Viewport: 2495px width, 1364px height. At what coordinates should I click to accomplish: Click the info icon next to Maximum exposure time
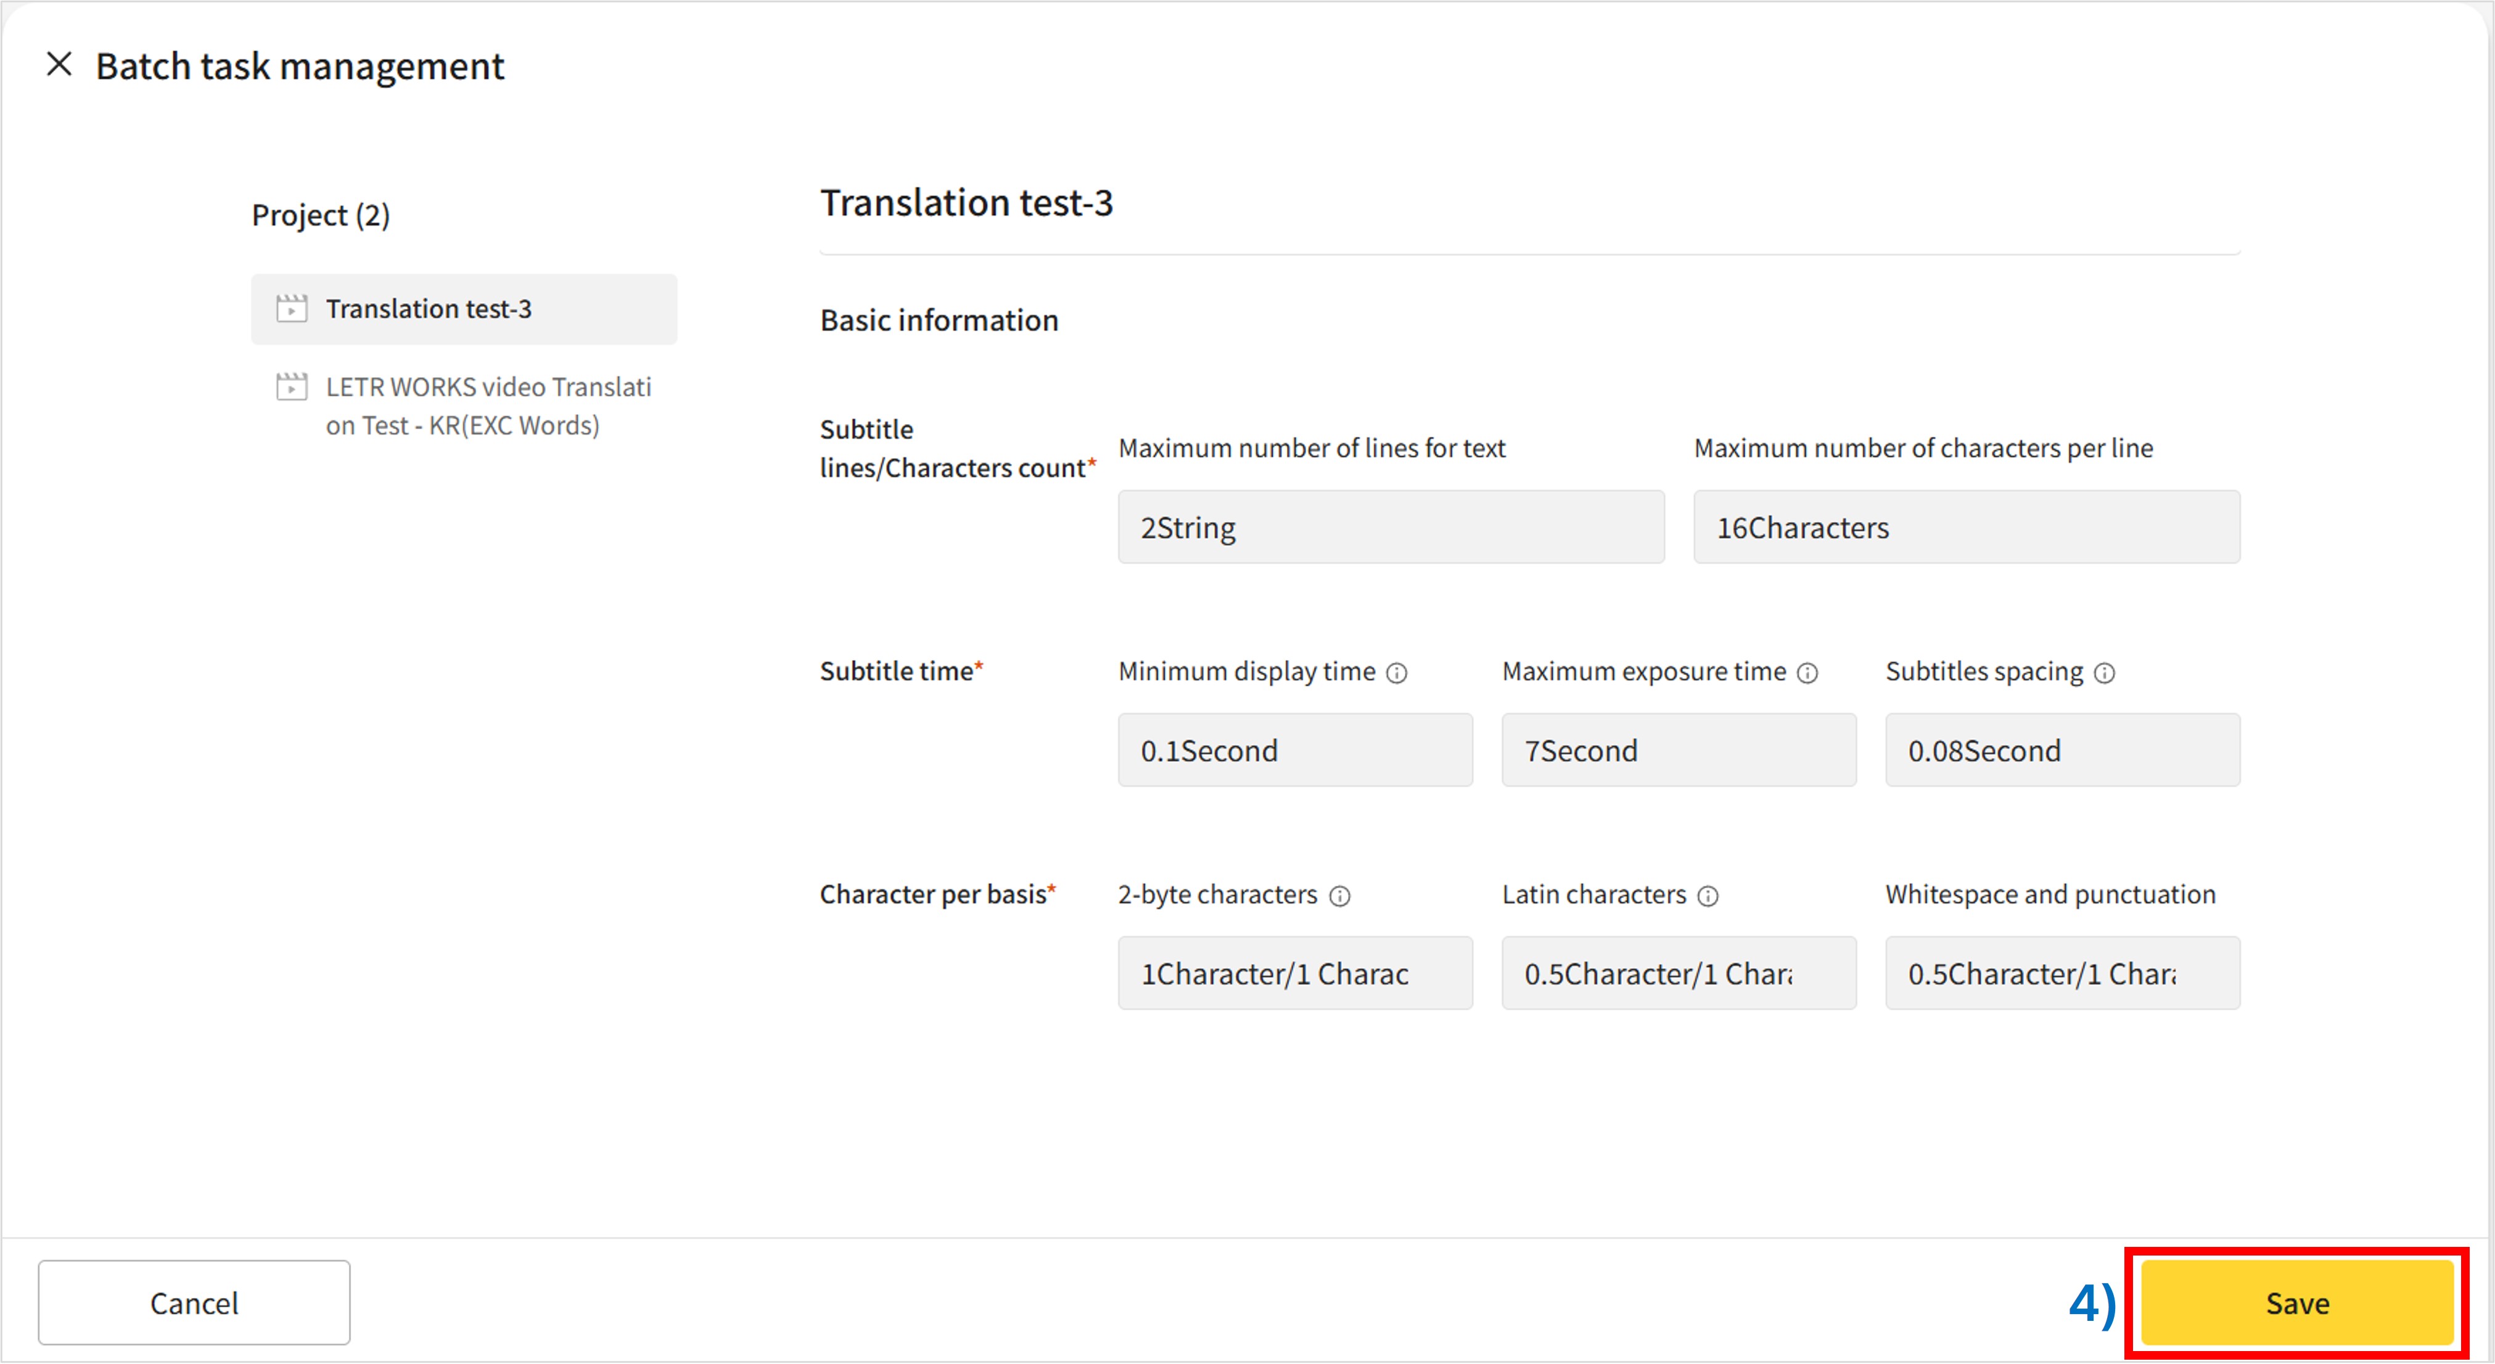pyautogui.click(x=1807, y=673)
